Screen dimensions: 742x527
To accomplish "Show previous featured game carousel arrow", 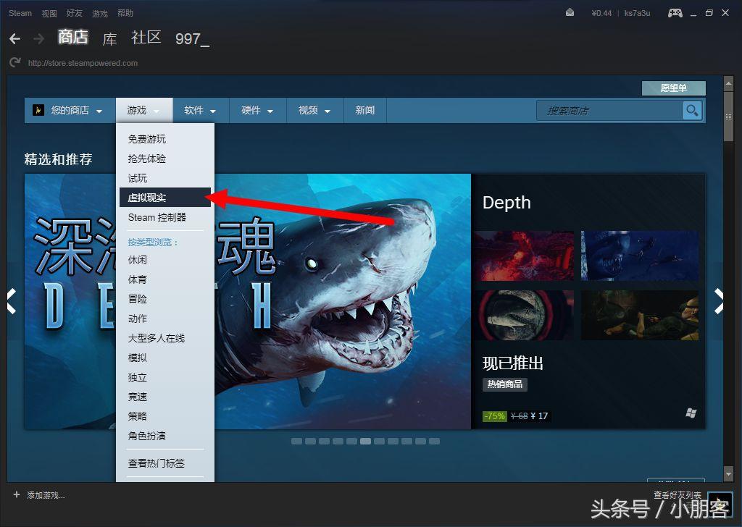I will [x=12, y=301].
